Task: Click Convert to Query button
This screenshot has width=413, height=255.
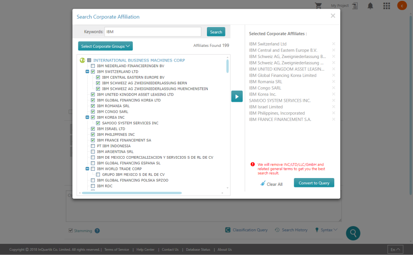Action: (x=314, y=183)
